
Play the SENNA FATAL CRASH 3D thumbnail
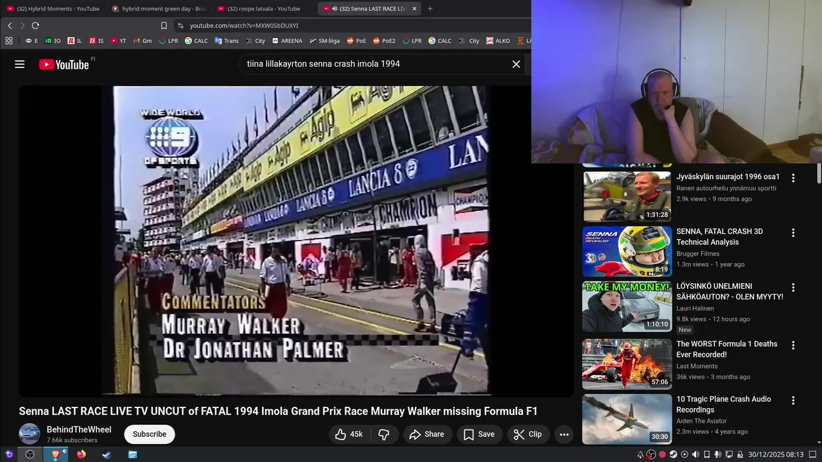(x=627, y=251)
